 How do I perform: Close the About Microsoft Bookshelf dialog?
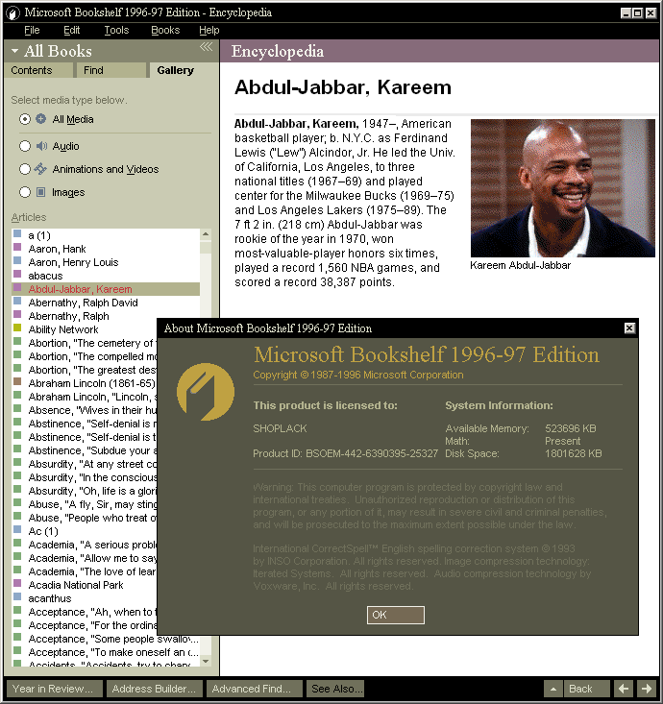pos(629,328)
